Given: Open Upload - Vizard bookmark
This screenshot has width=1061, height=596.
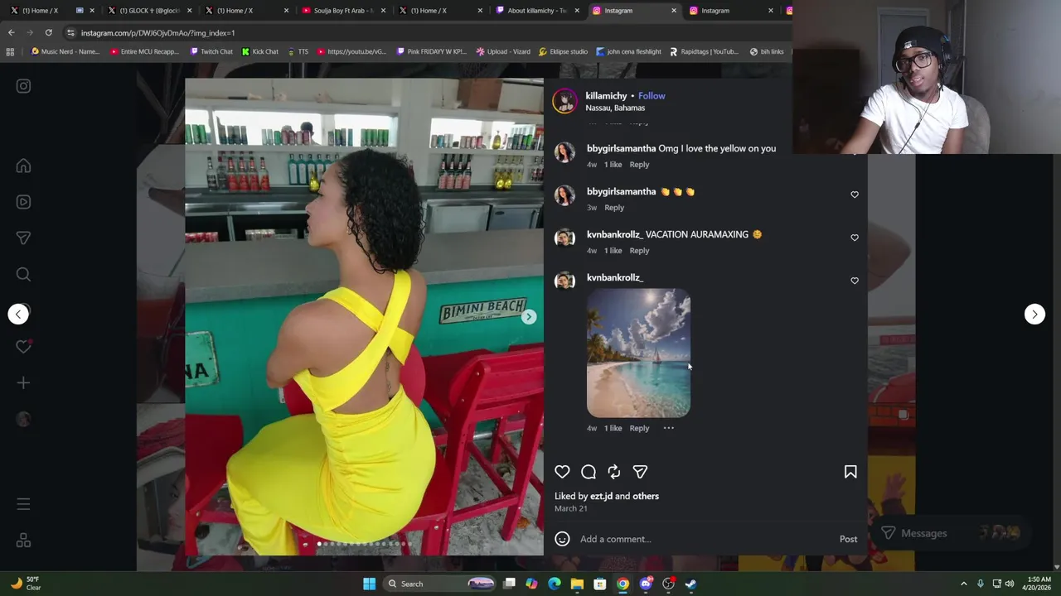Looking at the screenshot, I should click(x=503, y=51).
